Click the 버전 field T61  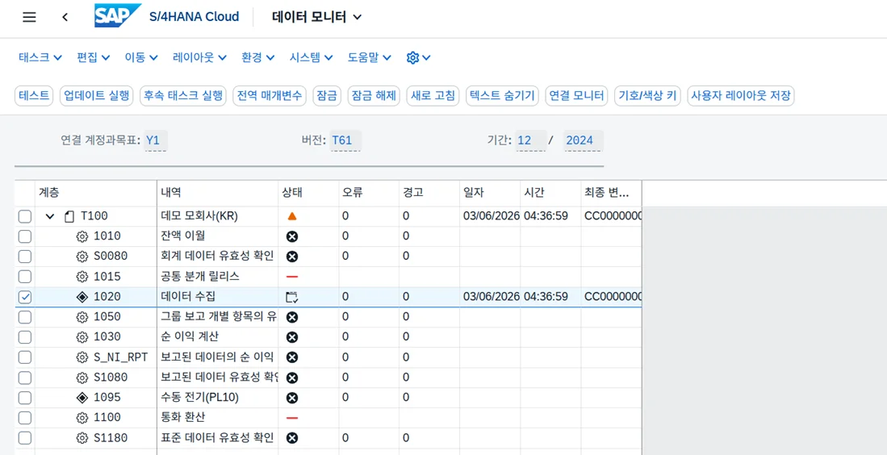pos(345,140)
